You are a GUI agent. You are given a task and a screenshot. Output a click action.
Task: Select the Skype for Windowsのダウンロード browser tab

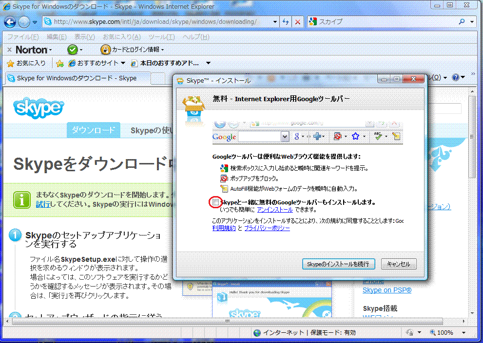click(x=78, y=78)
